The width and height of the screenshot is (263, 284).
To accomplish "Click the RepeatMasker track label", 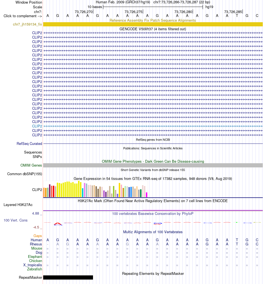I will pos(30,278).
